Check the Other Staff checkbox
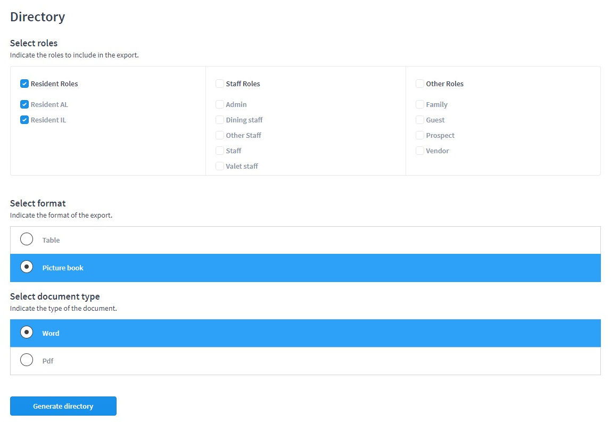The width and height of the screenshot is (611, 422). (220, 135)
